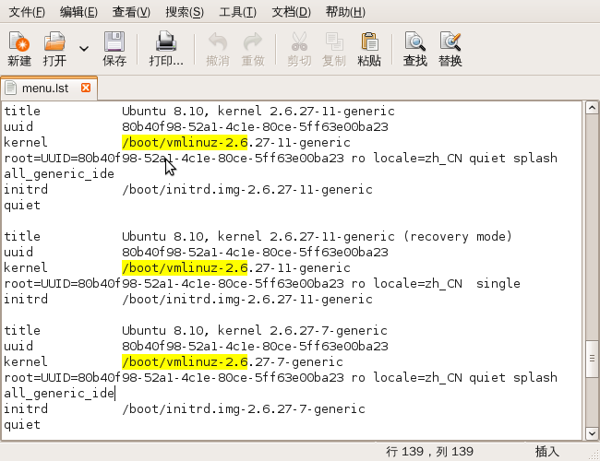
Task: Click the 行 139，列 139 status text
Action: pyautogui.click(x=429, y=452)
